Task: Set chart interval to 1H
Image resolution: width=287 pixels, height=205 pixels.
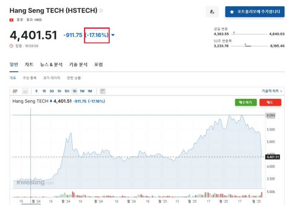Action: pyautogui.click(x=59, y=91)
